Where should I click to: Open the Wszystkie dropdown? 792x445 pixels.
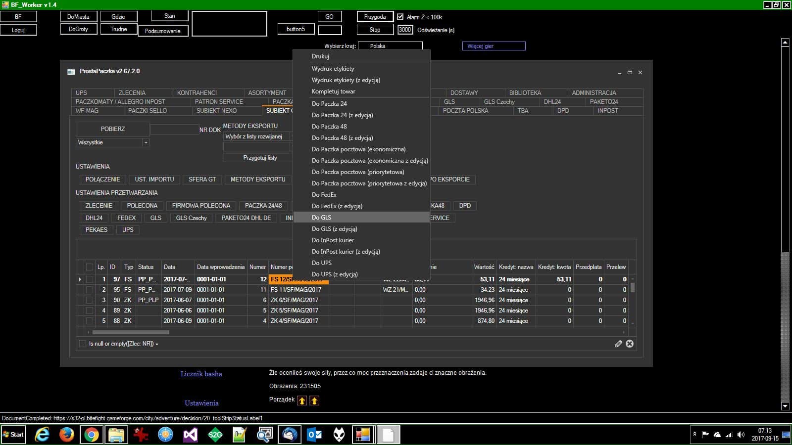(112, 142)
